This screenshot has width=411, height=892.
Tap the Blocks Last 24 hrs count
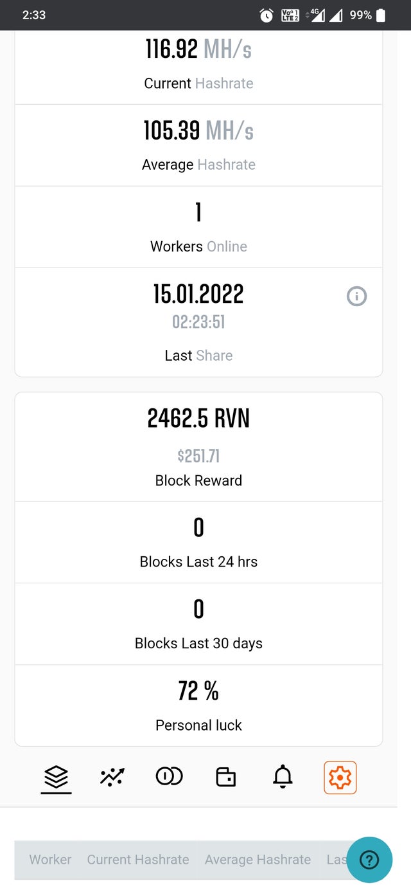tap(198, 528)
